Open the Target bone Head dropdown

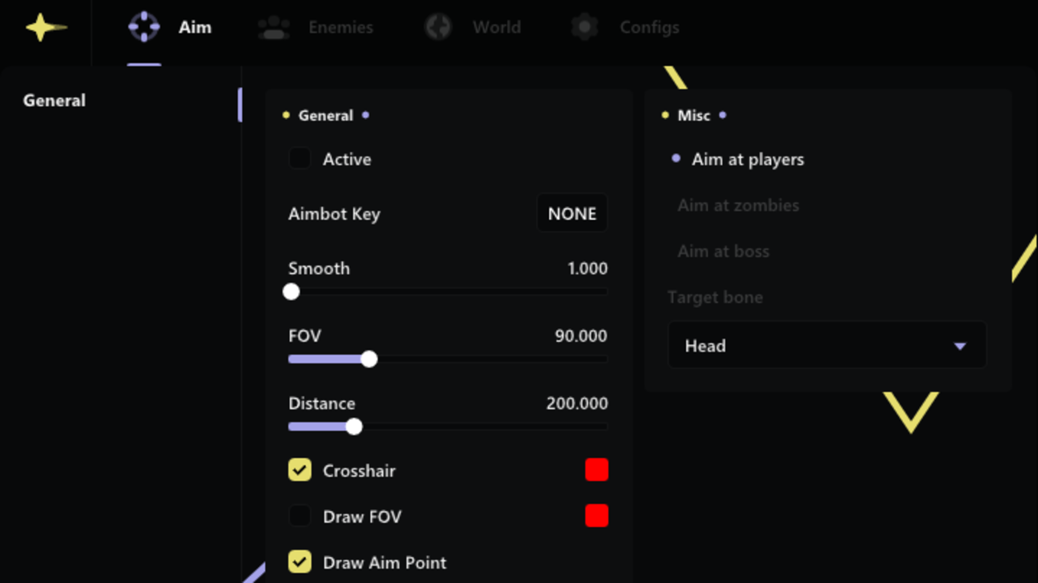tap(826, 345)
